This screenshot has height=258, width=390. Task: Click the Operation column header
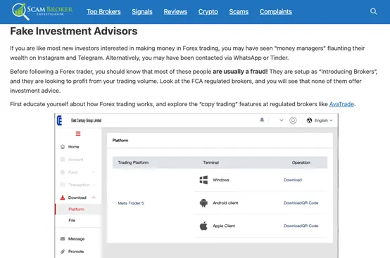click(301, 162)
